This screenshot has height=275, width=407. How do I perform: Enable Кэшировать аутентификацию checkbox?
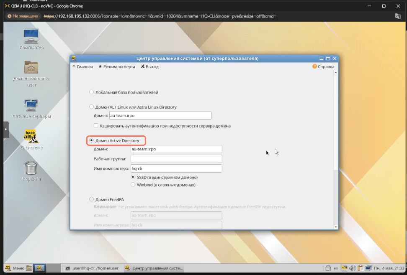pyautogui.click(x=96, y=126)
